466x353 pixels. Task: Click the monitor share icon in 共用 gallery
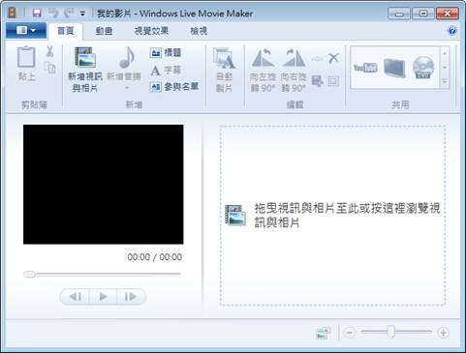(x=394, y=69)
